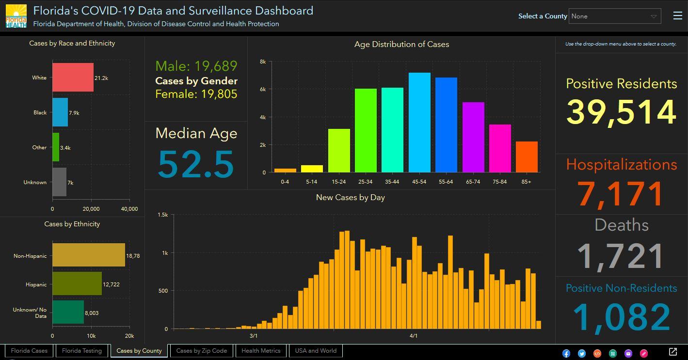Click the red White race bar
Image resolution: width=688 pixels, height=360 pixels.
(73, 78)
